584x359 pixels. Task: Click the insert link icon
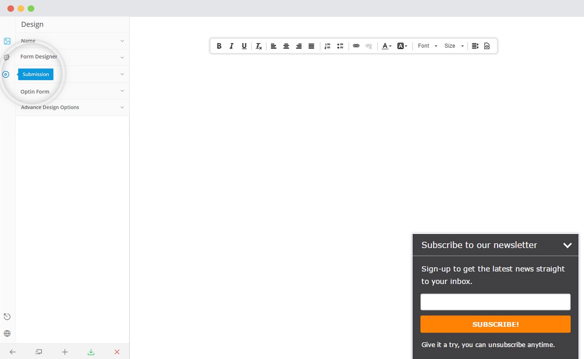pyautogui.click(x=356, y=46)
